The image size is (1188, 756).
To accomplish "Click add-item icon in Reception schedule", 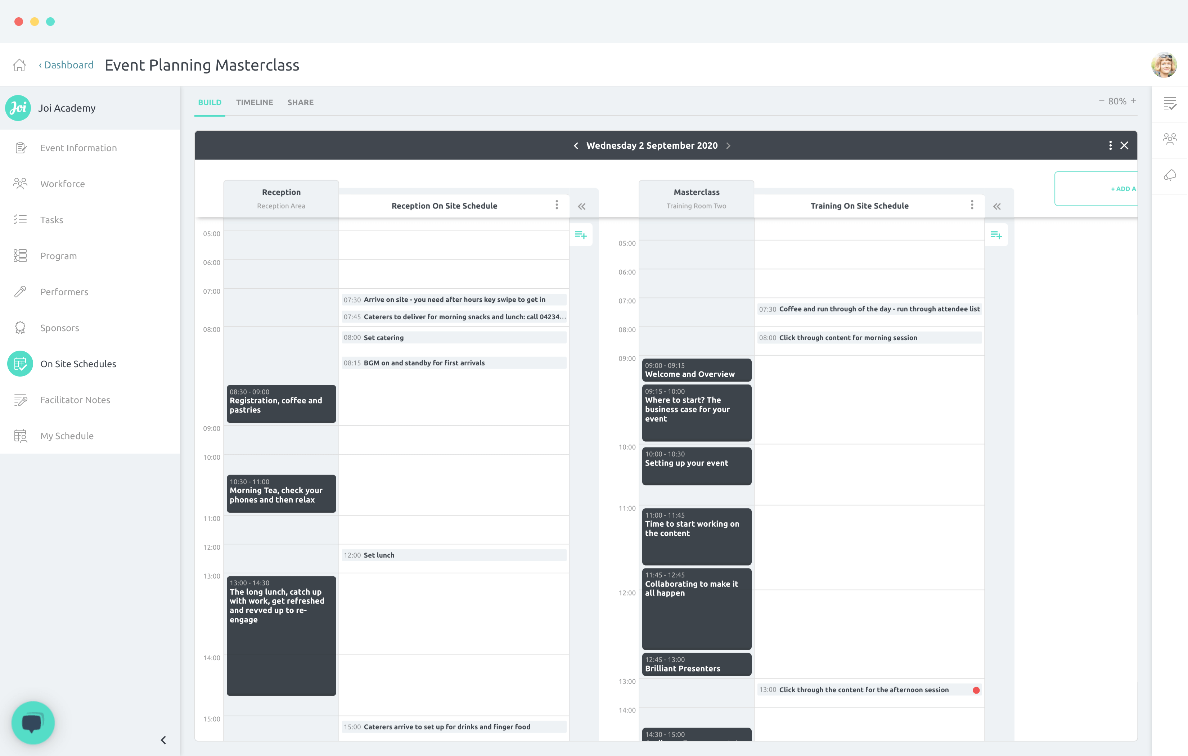I will (581, 235).
